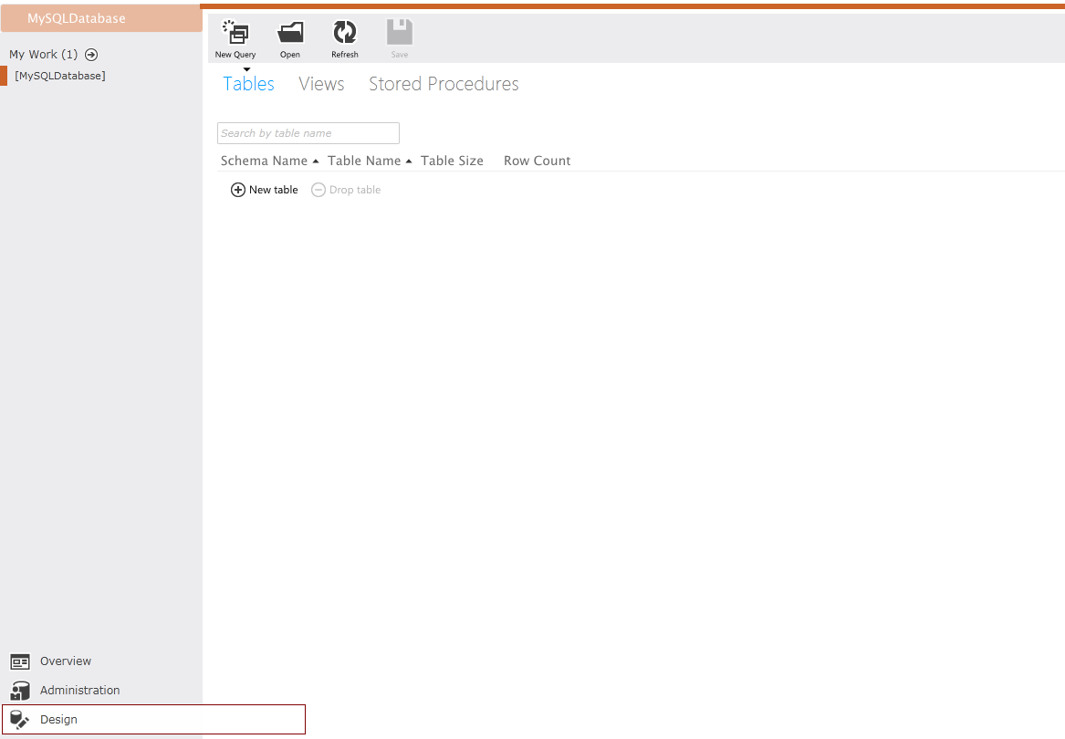Focus the Search by table name field

pyautogui.click(x=308, y=133)
